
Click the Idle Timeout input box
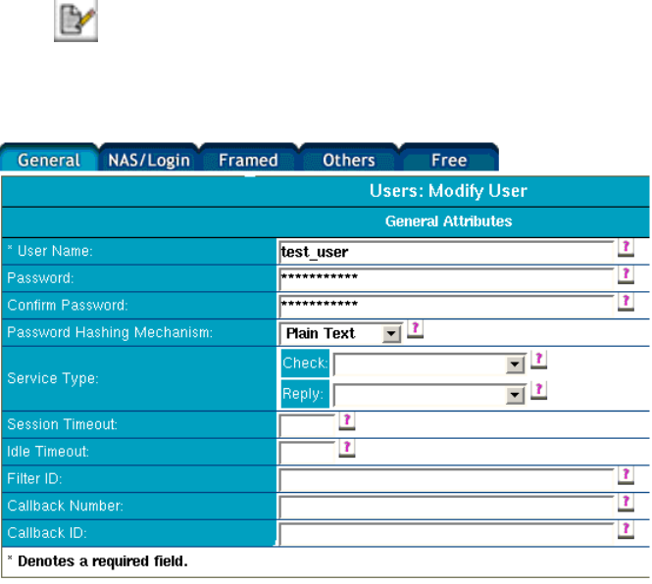307,453
